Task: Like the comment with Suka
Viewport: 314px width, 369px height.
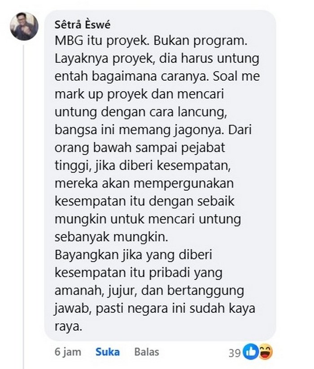Action: [108, 352]
